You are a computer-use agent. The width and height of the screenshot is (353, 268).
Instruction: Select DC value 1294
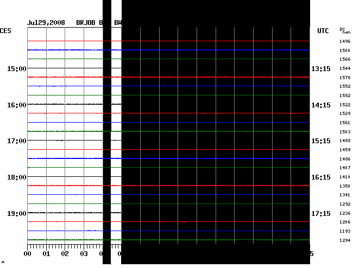point(345,240)
